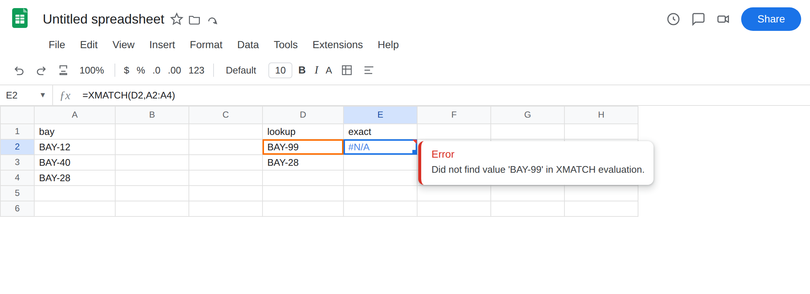Check document sync status icon
This screenshot has width=810, height=294.
212,20
